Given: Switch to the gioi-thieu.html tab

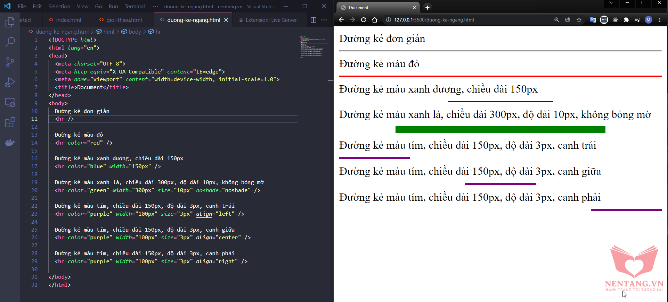Looking at the screenshot, I should pos(124,20).
